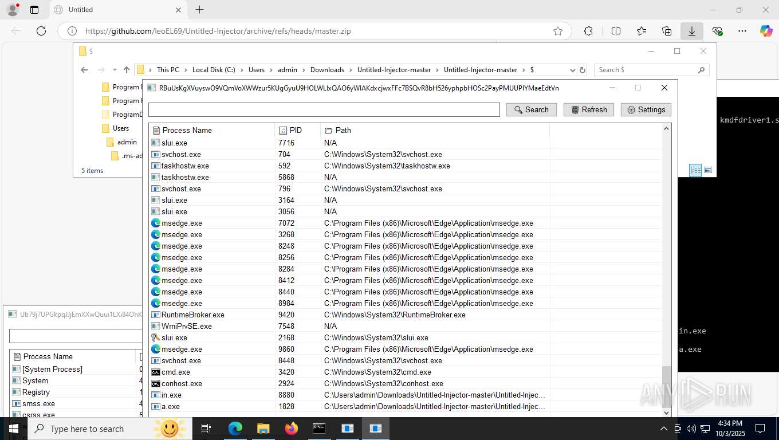Select conhost.exe icon in process list

point(155,383)
